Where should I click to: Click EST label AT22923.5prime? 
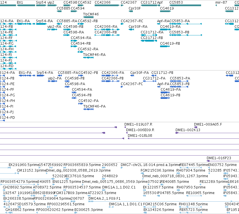pos(102,193)
